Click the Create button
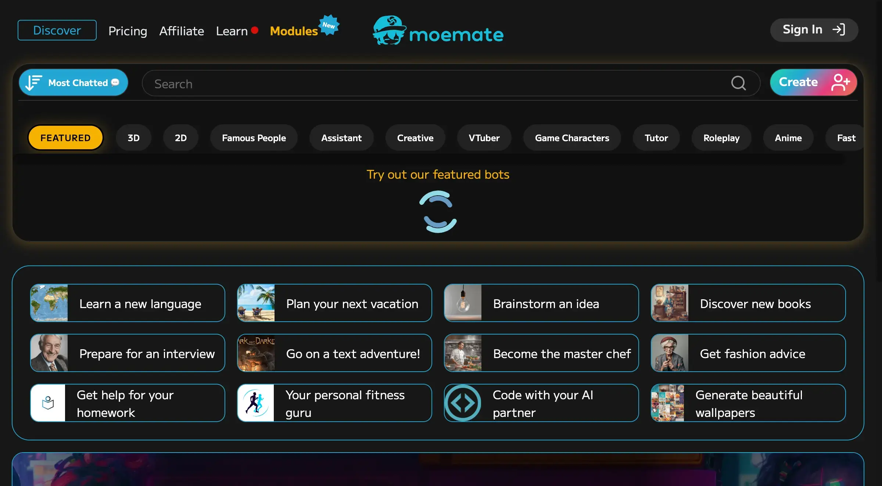 (814, 83)
